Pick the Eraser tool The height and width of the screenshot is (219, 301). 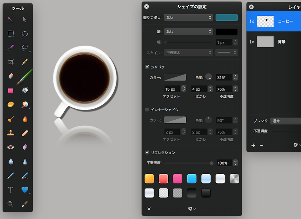point(11,76)
